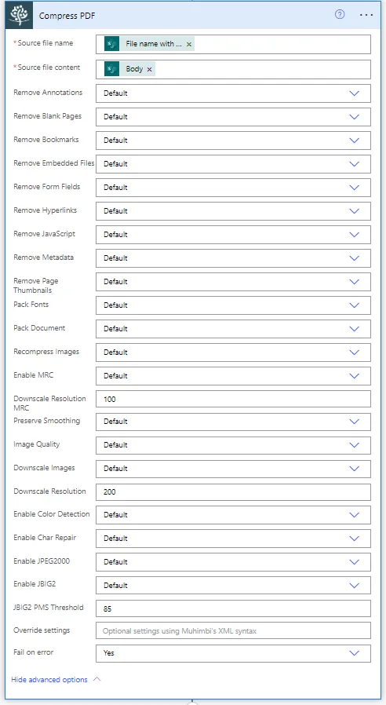Open the Remove Page Thumbnails dropdown

click(233, 282)
